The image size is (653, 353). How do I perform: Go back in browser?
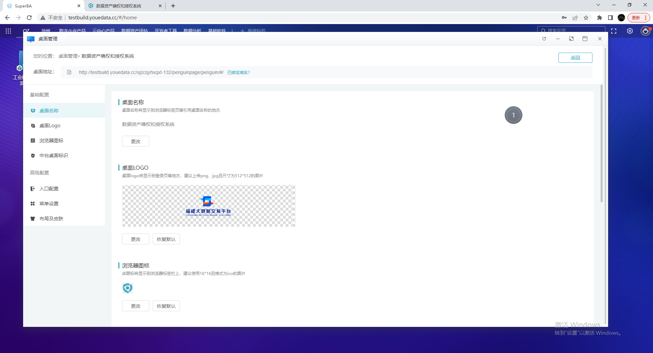click(x=7, y=18)
